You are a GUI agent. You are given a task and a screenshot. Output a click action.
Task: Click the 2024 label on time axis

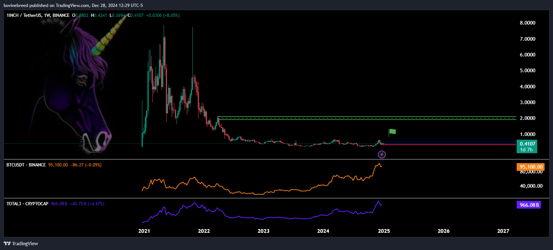tap(323, 231)
